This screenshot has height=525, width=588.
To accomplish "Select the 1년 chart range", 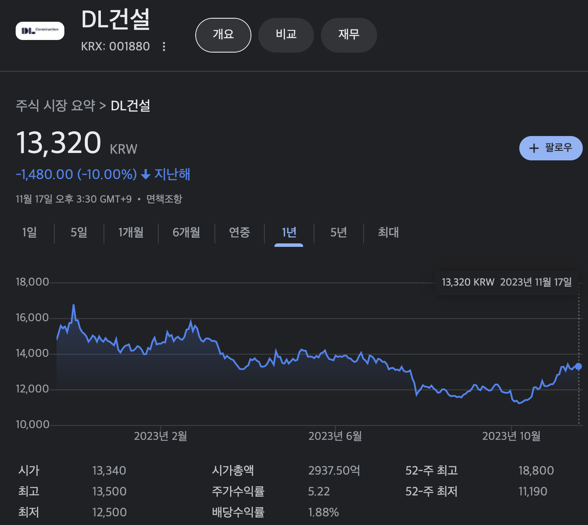I will 289,233.
